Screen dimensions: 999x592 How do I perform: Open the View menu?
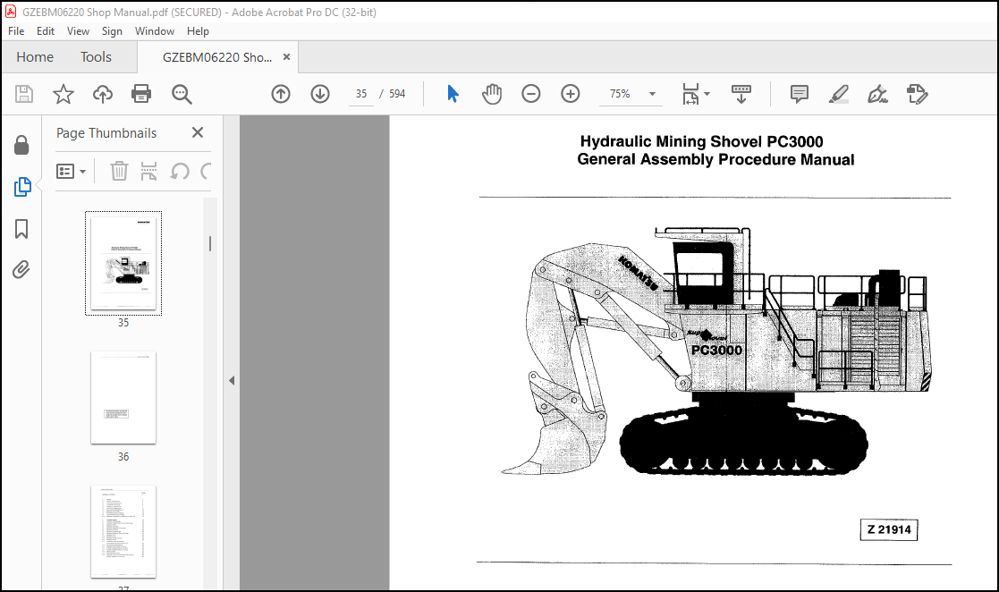coord(78,31)
